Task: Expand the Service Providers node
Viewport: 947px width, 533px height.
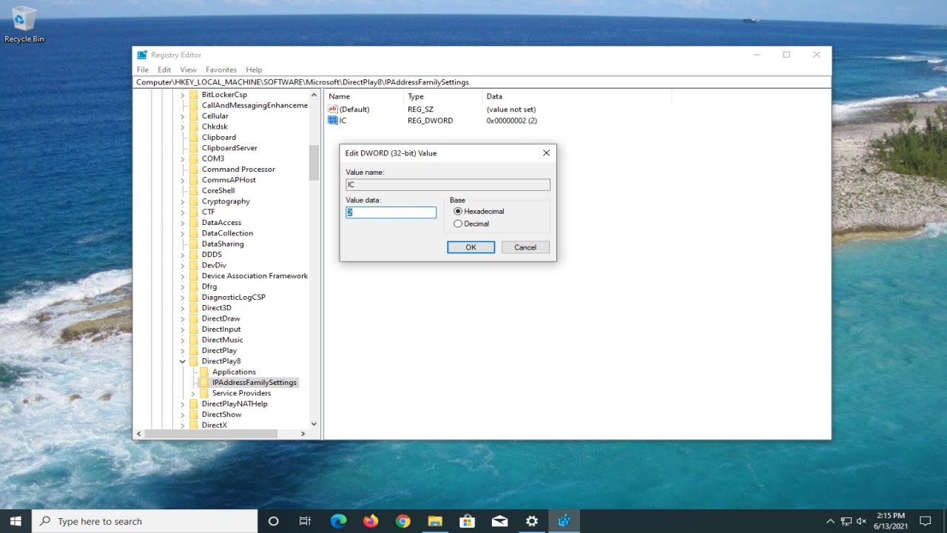Action: (x=193, y=393)
